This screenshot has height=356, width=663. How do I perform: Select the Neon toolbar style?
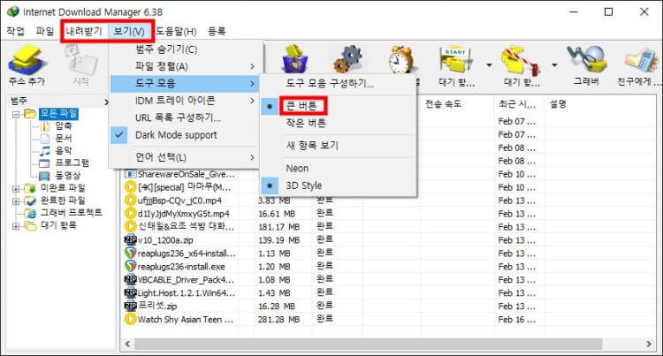(297, 168)
